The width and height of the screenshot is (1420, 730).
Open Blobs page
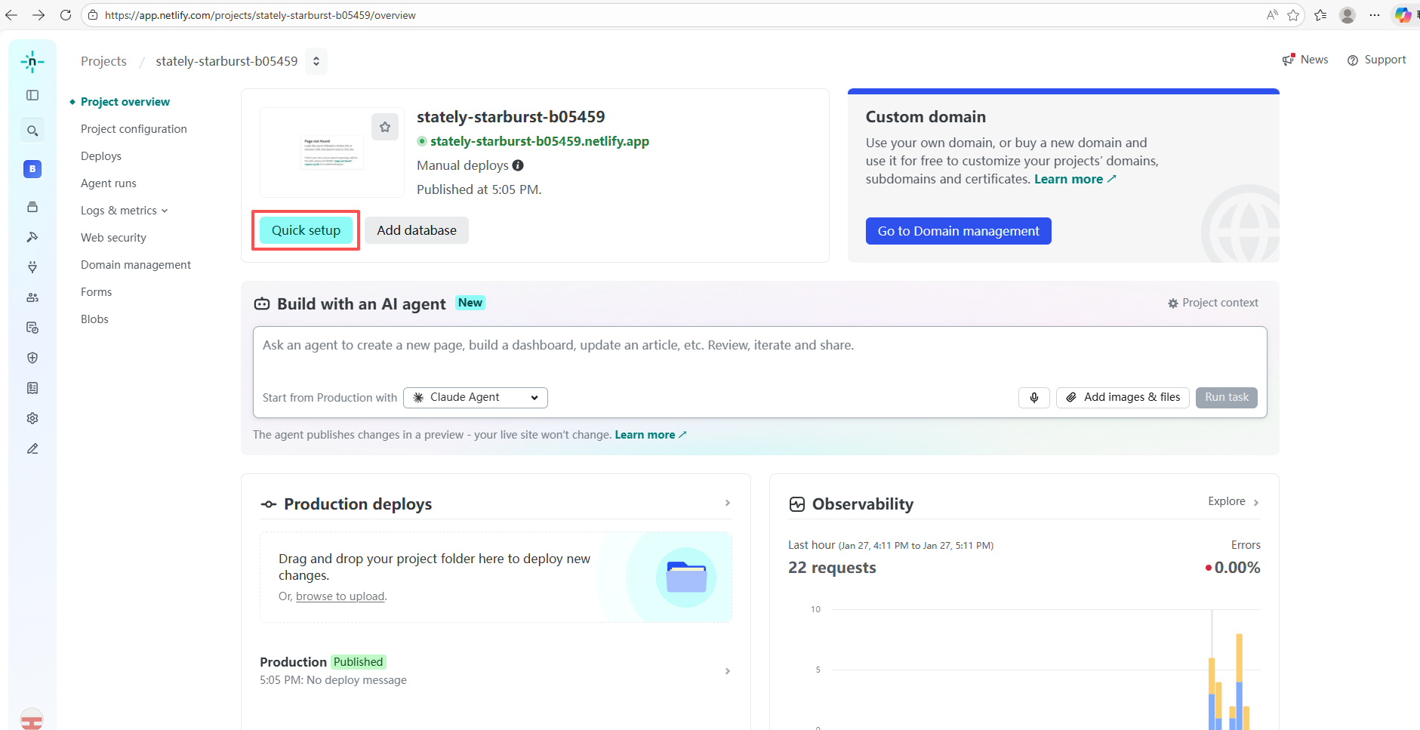[94, 319]
